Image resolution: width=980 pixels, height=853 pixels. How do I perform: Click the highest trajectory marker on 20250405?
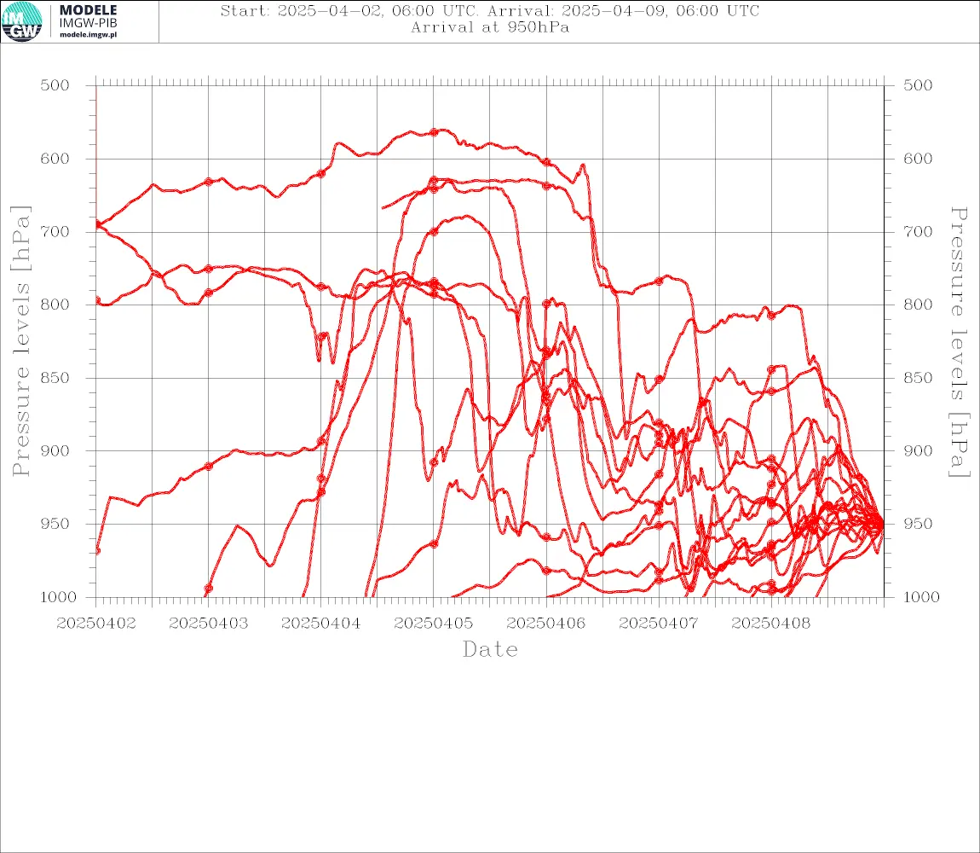point(434,132)
